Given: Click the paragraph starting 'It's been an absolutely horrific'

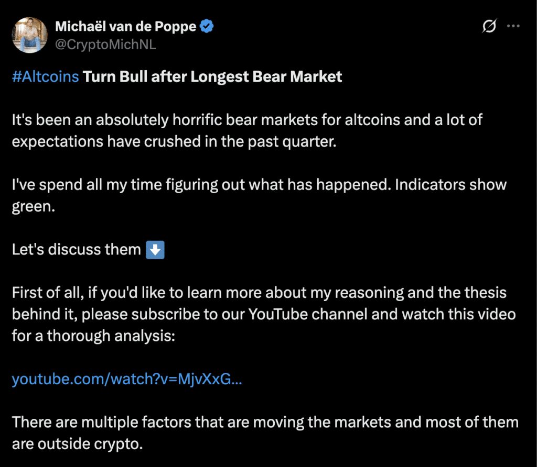Looking at the screenshot, I should [x=246, y=120].
